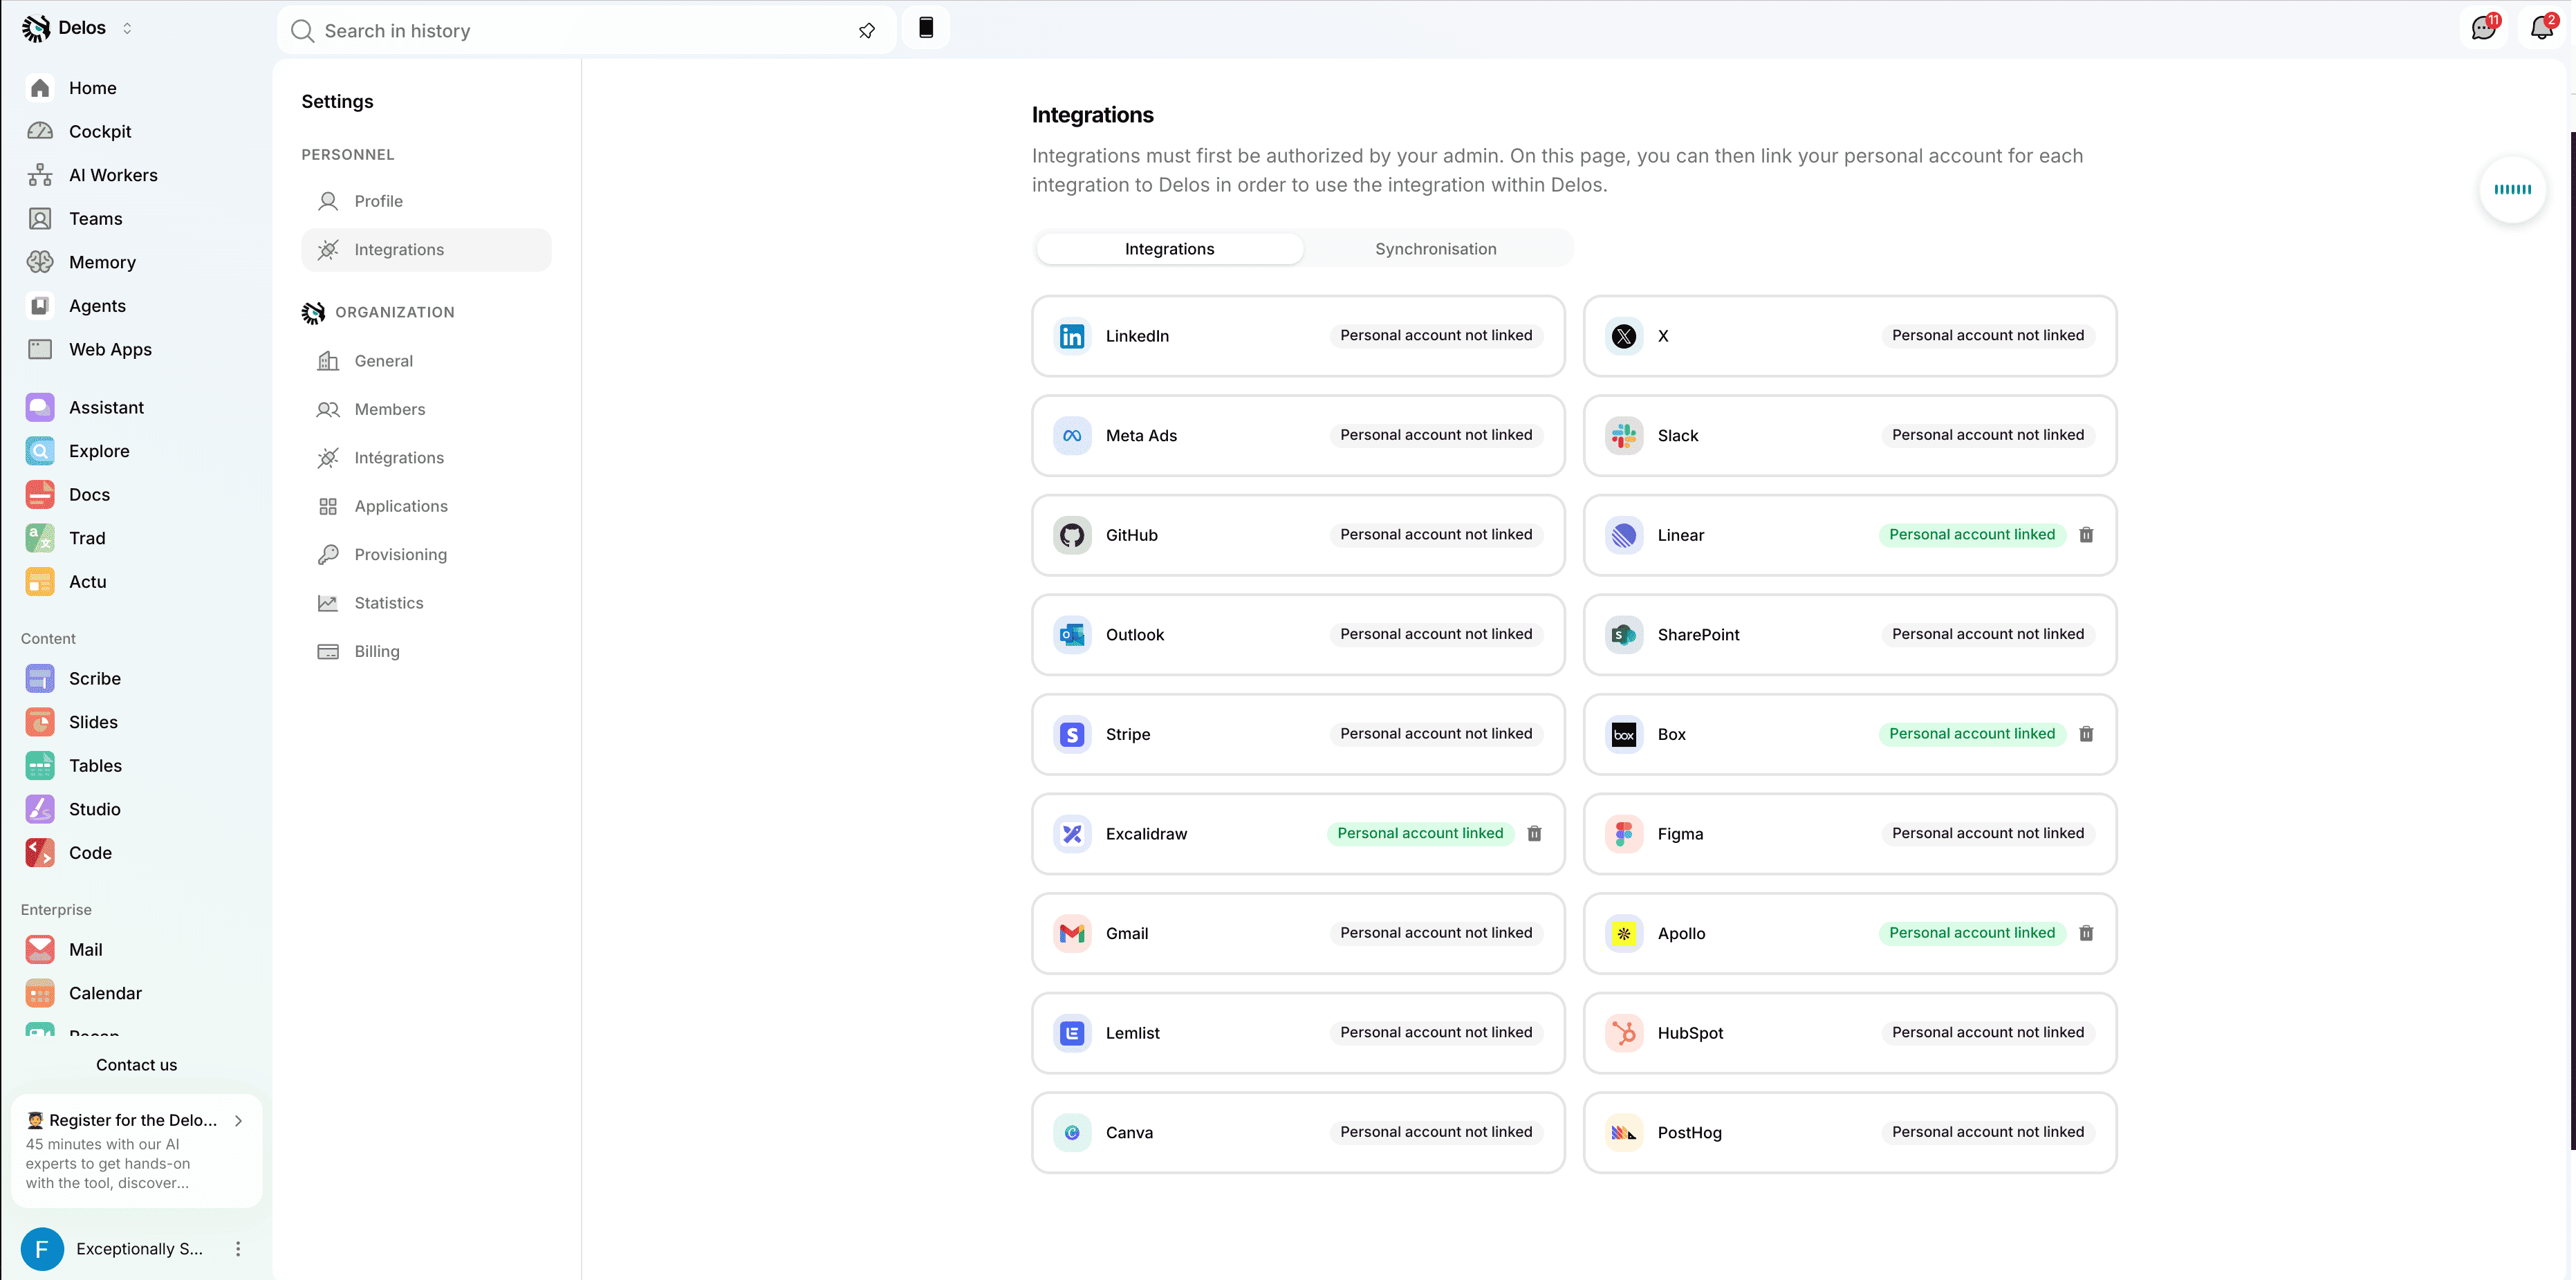Click the mobile device icon button
This screenshot has height=1280, width=2576.
(926, 28)
